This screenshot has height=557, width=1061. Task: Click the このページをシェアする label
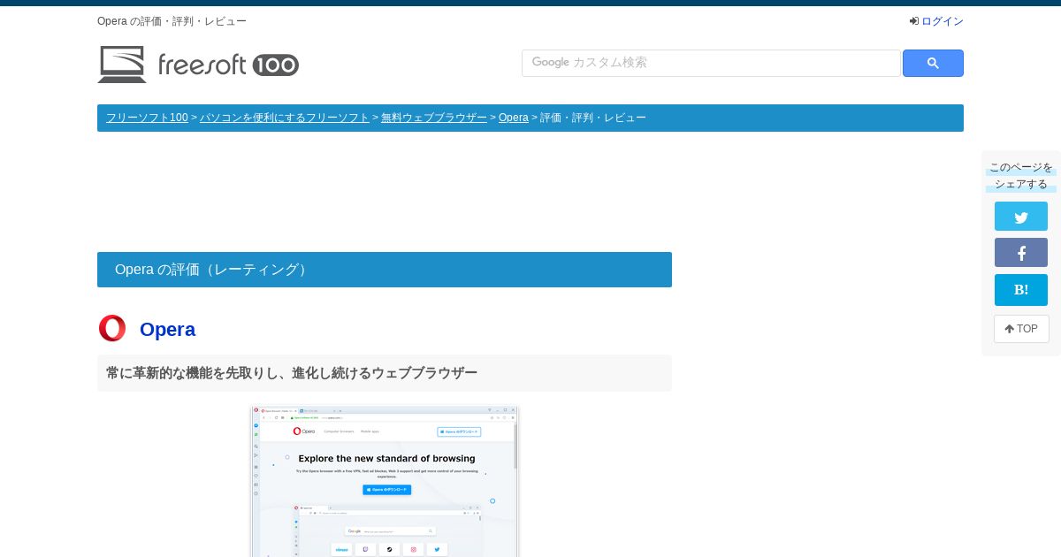[x=1021, y=176]
